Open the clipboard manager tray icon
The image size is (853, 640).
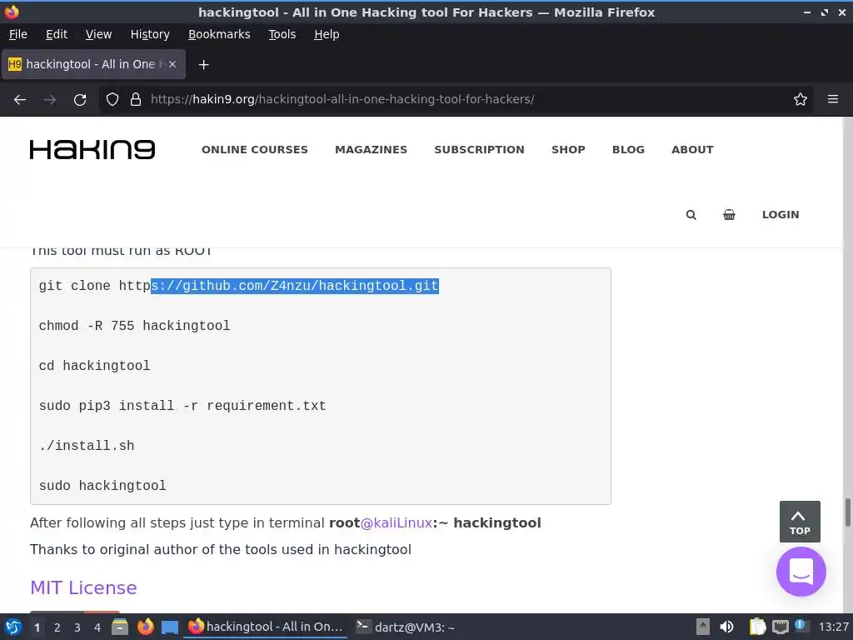[x=757, y=627]
